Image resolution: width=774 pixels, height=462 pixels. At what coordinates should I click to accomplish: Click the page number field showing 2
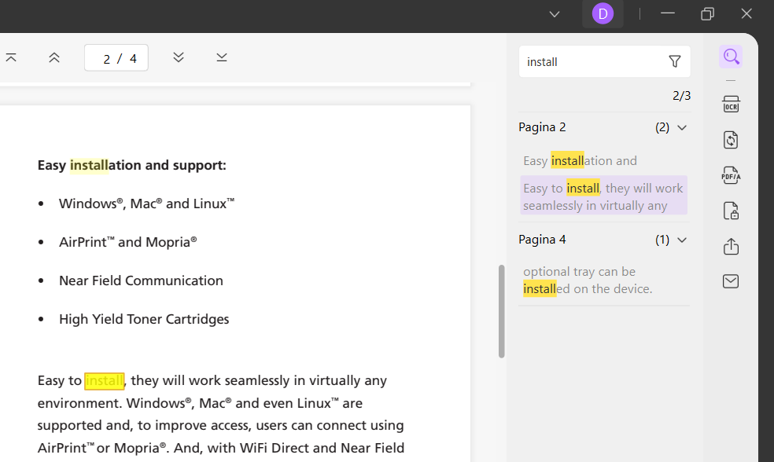[x=116, y=58]
